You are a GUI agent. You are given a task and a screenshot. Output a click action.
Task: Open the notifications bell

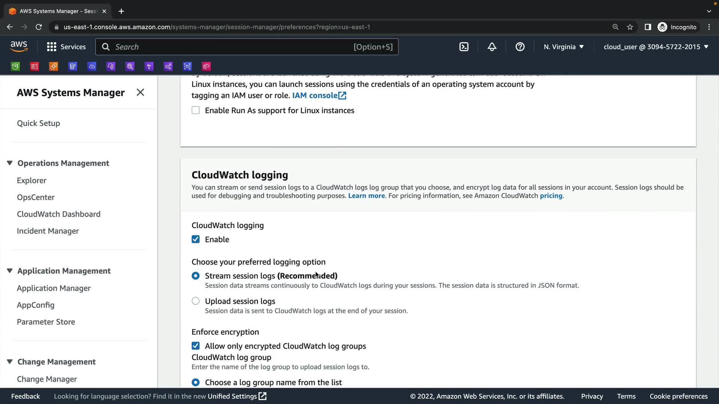pos(492,47)
